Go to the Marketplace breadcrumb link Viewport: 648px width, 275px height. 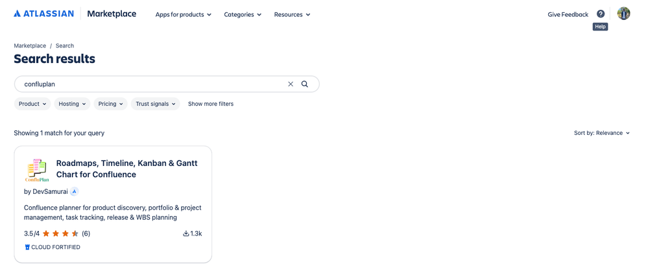point(30,46)
